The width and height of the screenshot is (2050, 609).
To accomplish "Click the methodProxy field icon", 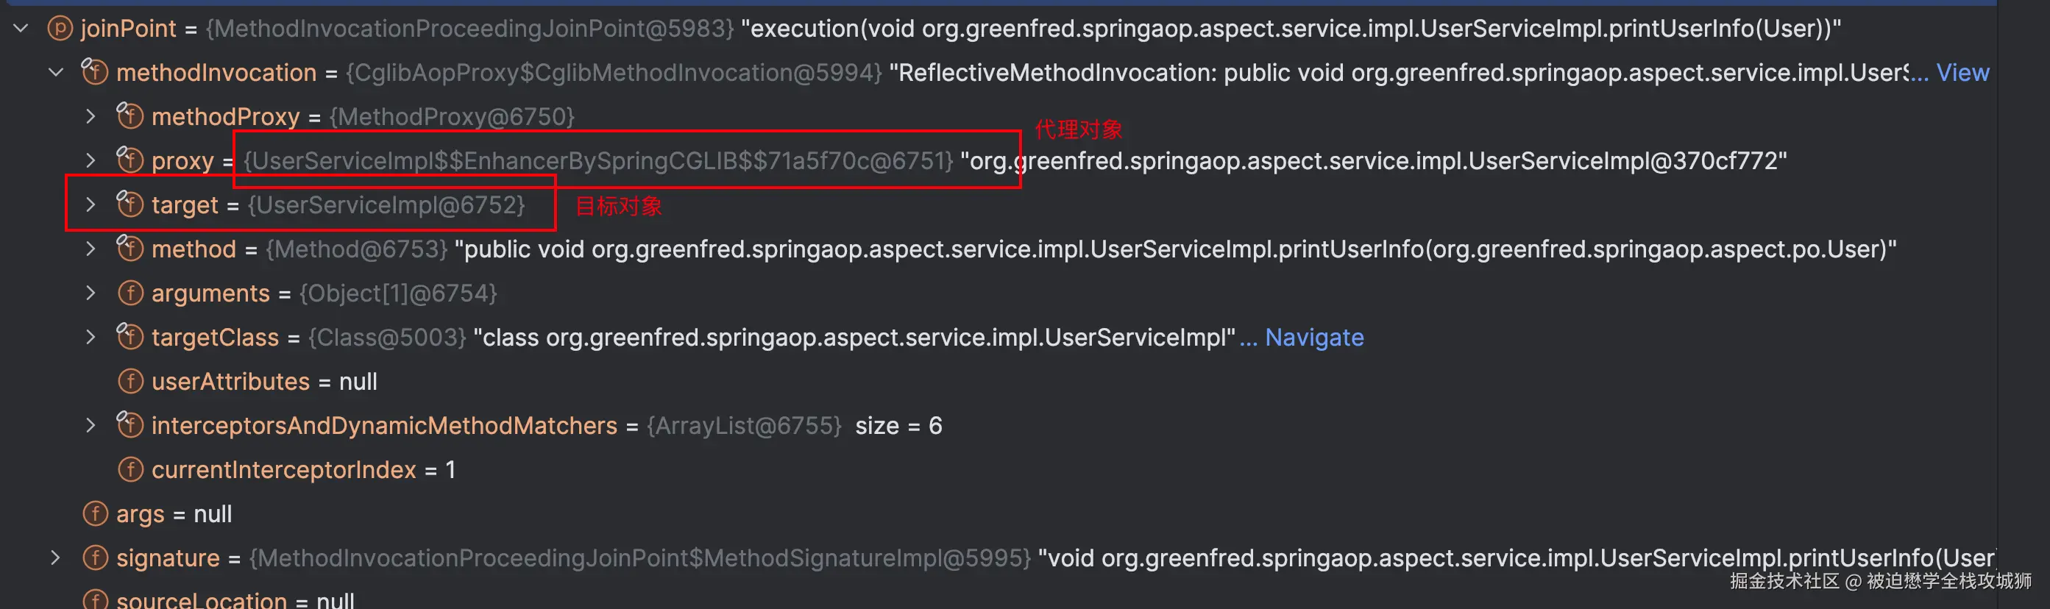I will (130, 116).
